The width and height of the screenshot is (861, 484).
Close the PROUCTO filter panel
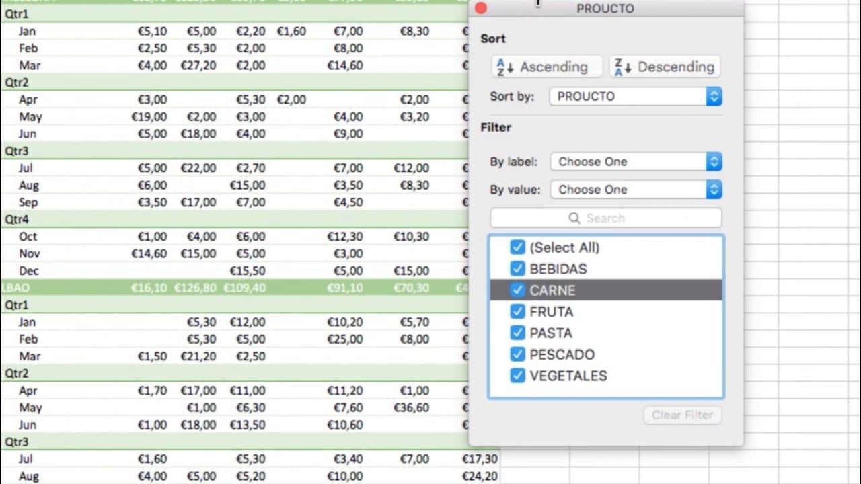(x=480, y=9)
